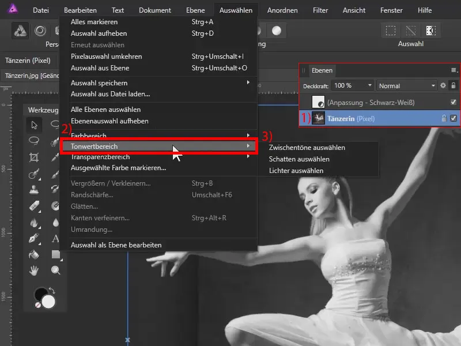The height and width of the screenshot is (346, 461).
Task: Toggle lock button in Ebenen panel header
Action: pos(454,85)
